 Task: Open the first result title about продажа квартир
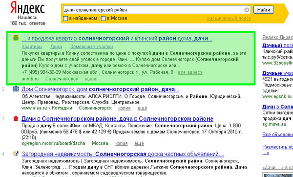tap(117, 38)
